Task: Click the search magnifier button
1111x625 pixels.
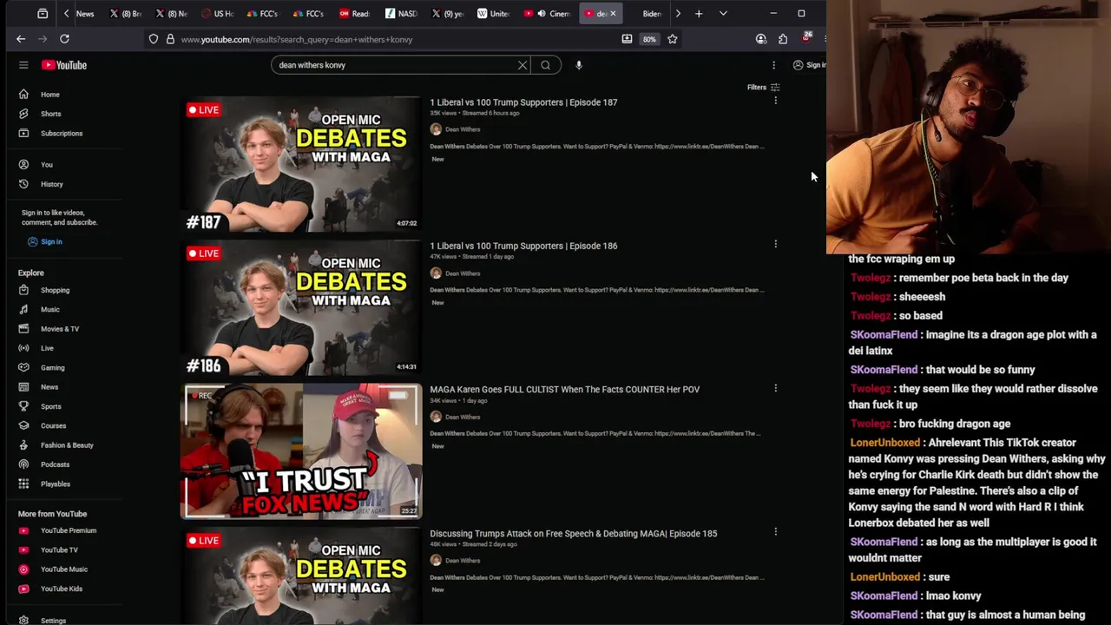Action: click(545, 65)
